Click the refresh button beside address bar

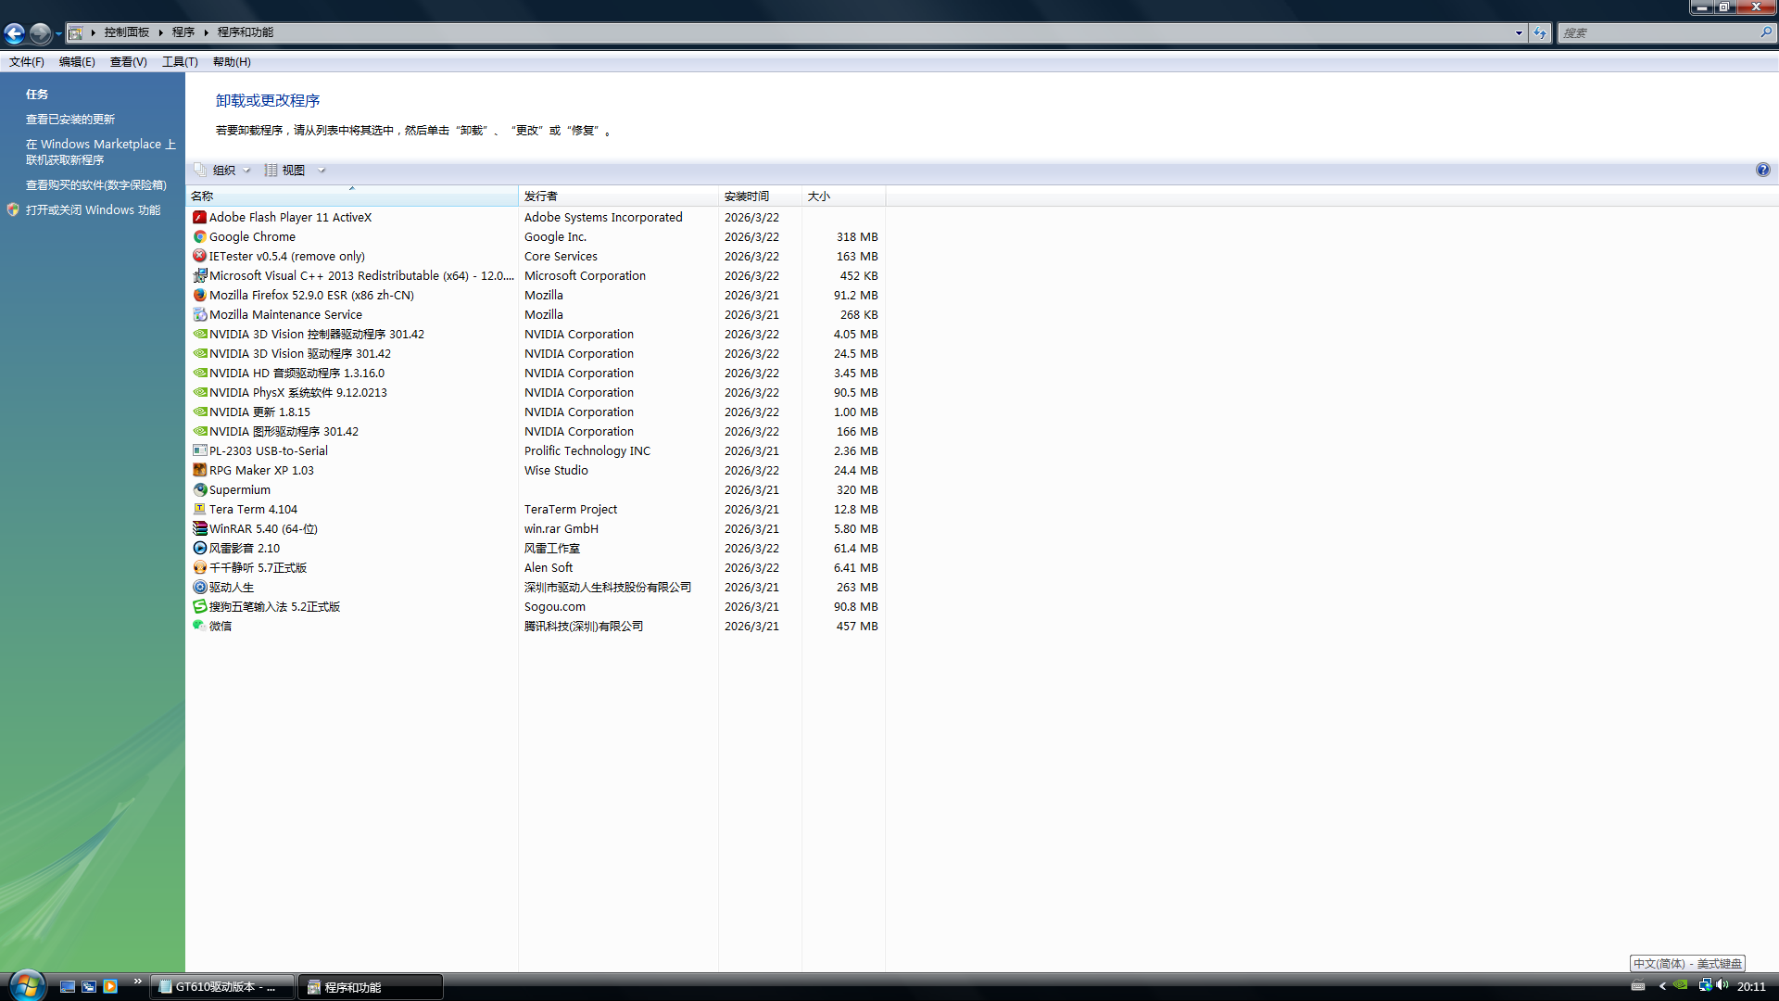pyautogui.click(x=1539, y=32)
